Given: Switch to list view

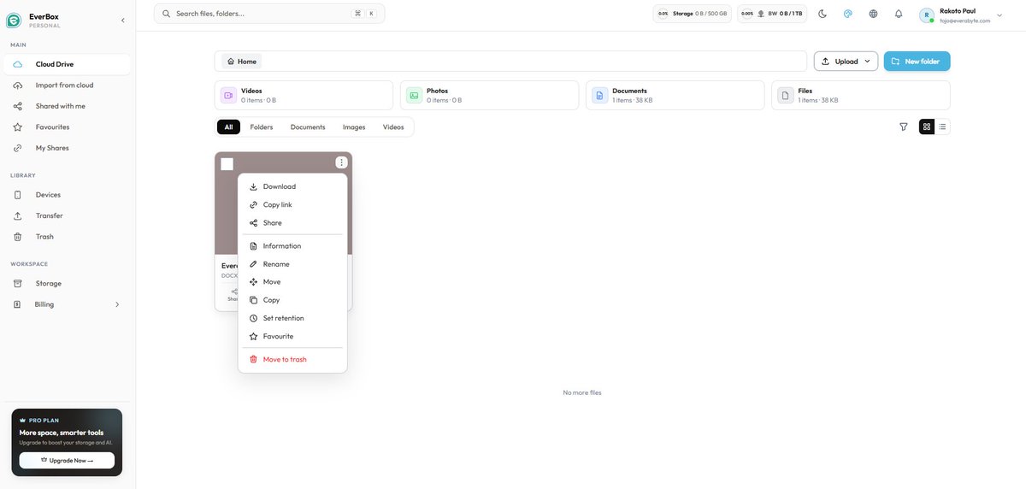Looking at the screenshot, I should (942, 127).
